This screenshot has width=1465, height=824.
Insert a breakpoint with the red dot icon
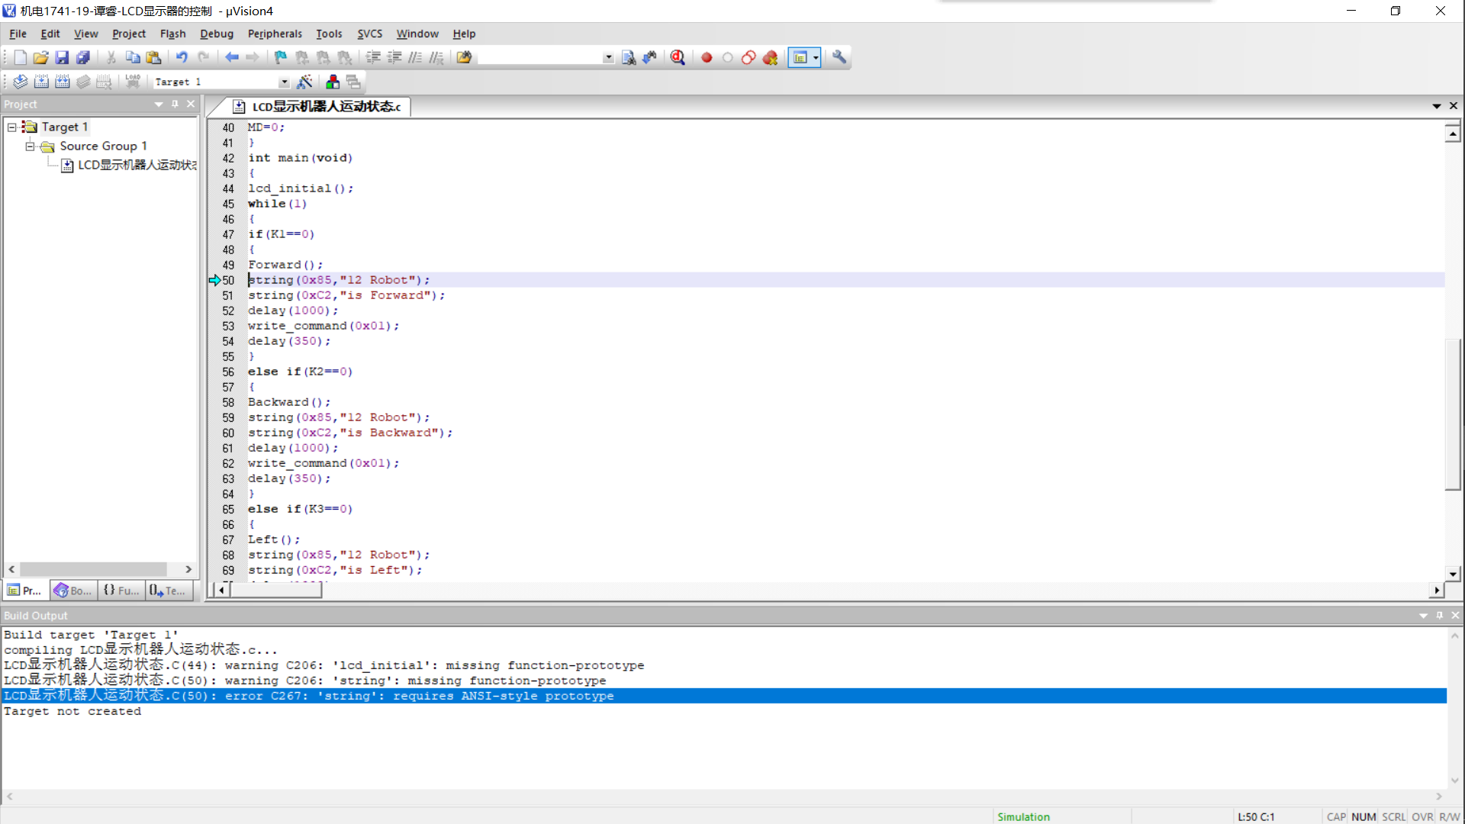707,57
